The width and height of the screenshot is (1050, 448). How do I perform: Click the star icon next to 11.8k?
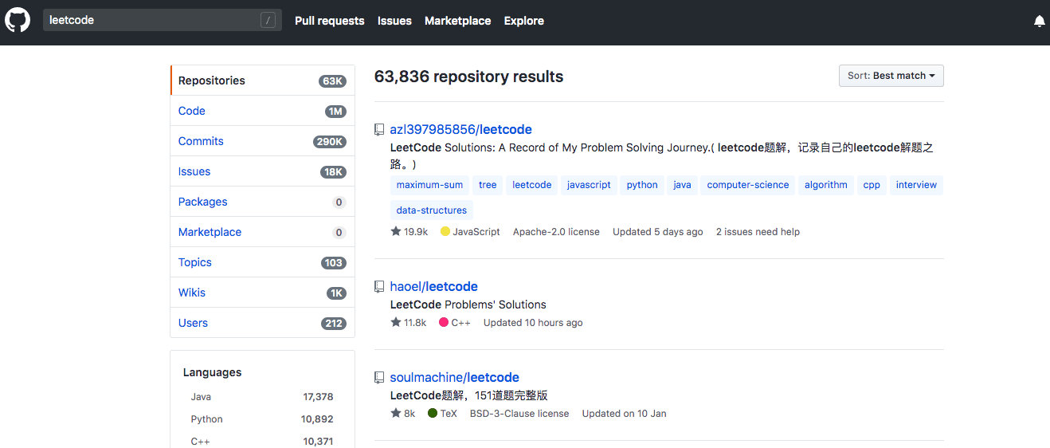pyautogui.click(x=396, y=322)
